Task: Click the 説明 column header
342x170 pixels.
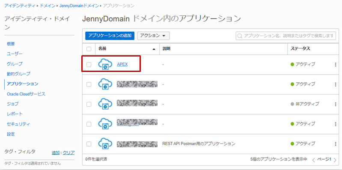Action: 167,49
